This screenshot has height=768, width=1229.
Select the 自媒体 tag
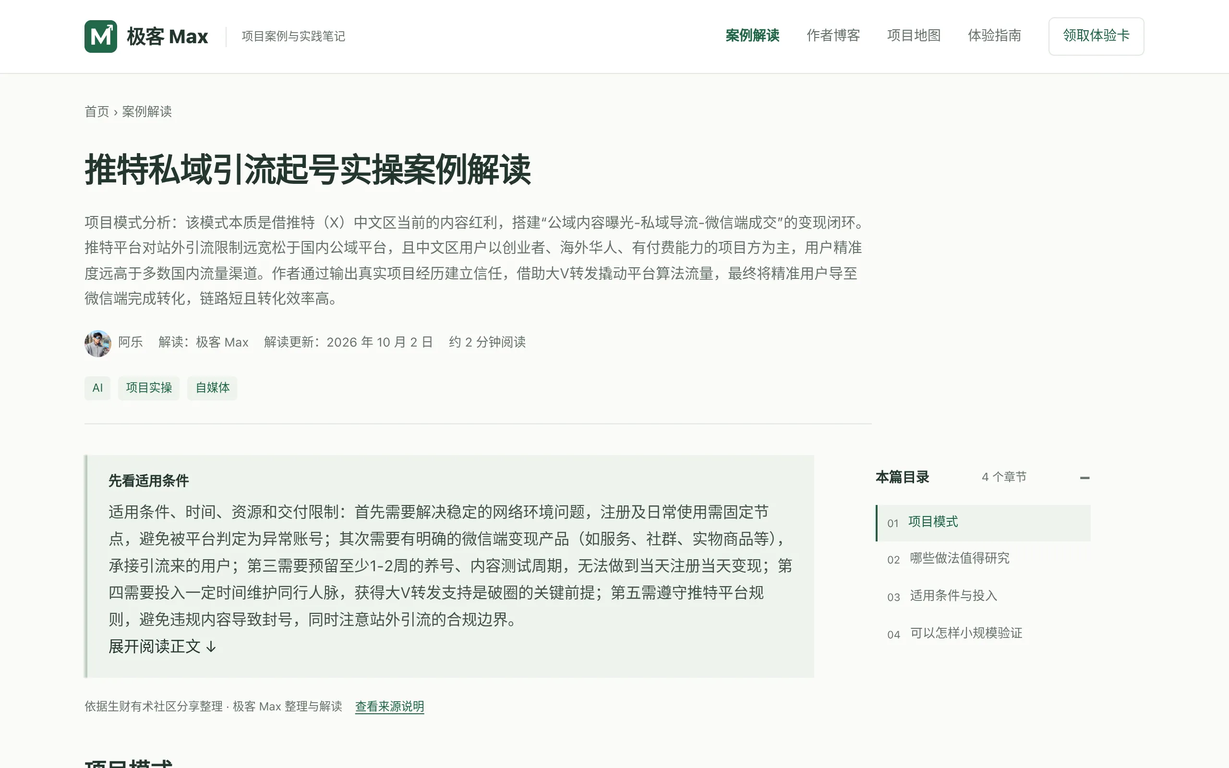point(212,388)
